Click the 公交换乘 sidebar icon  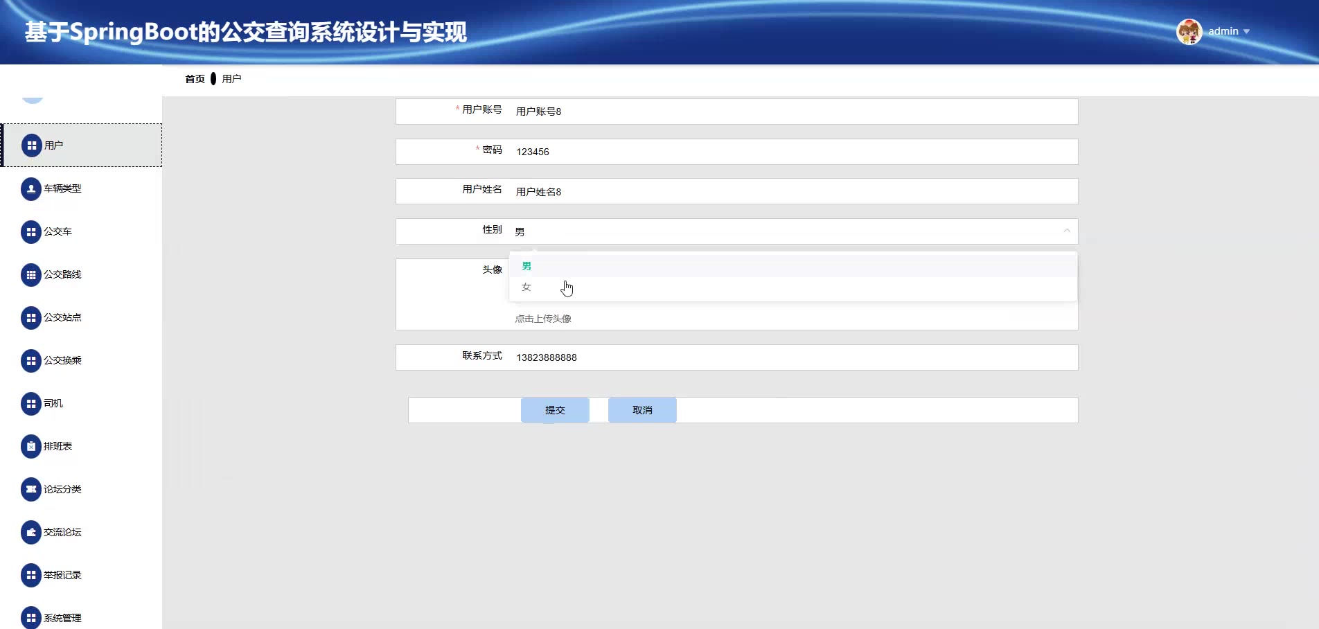[31, 360]
